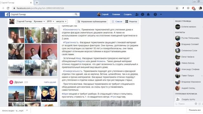Open friend thumbnail Роман Алферьонок
Screen dimensions: 203x114
pos(33,94)
